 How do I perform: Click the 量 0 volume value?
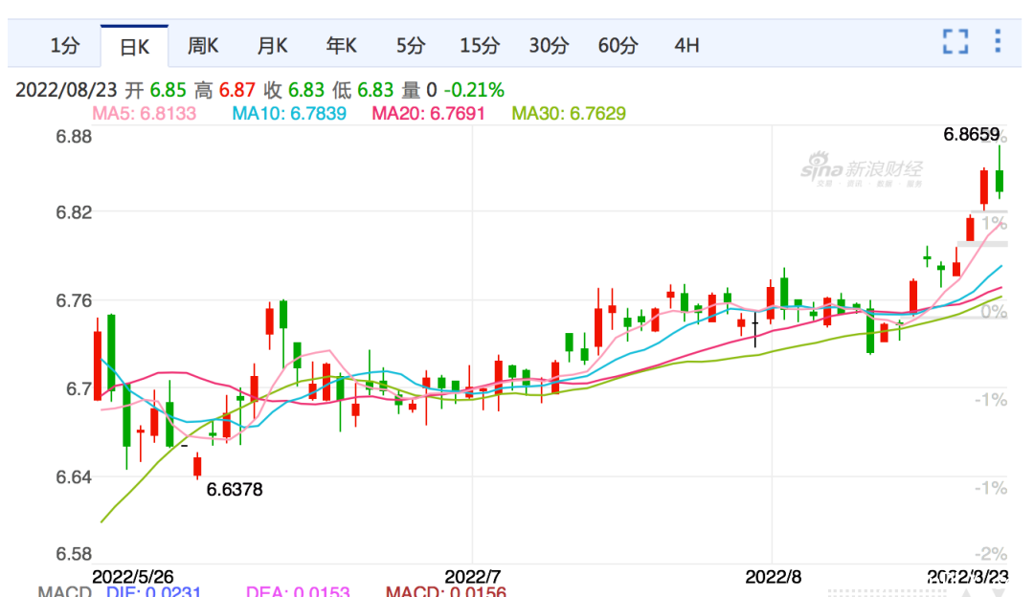[419, 90]
